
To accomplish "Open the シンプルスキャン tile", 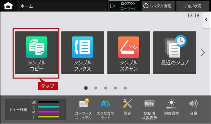I will tap(128, 53).
